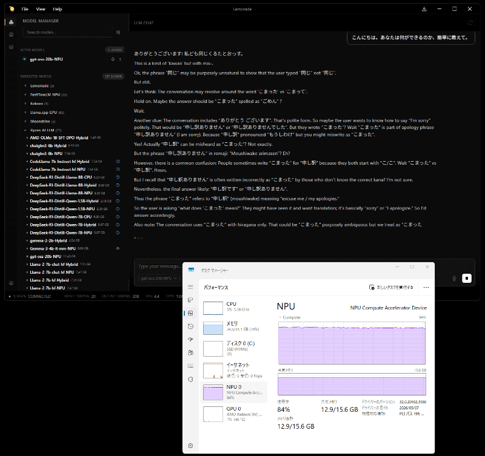
Task: Expand the FastFlowLM NPU model group
Action: 25,94
